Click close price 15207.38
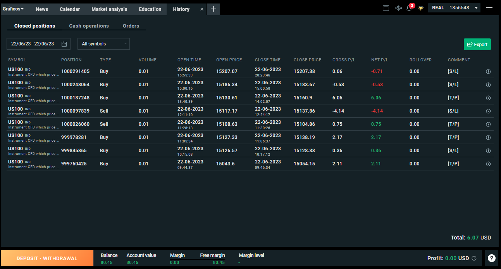This screenshot has height=269, width=501. click(304, 71)
